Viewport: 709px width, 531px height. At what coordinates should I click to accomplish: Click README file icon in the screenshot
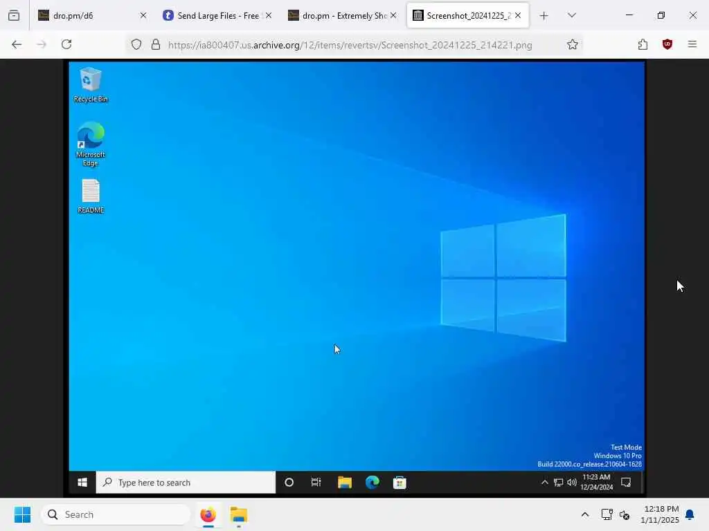(91, 196)
